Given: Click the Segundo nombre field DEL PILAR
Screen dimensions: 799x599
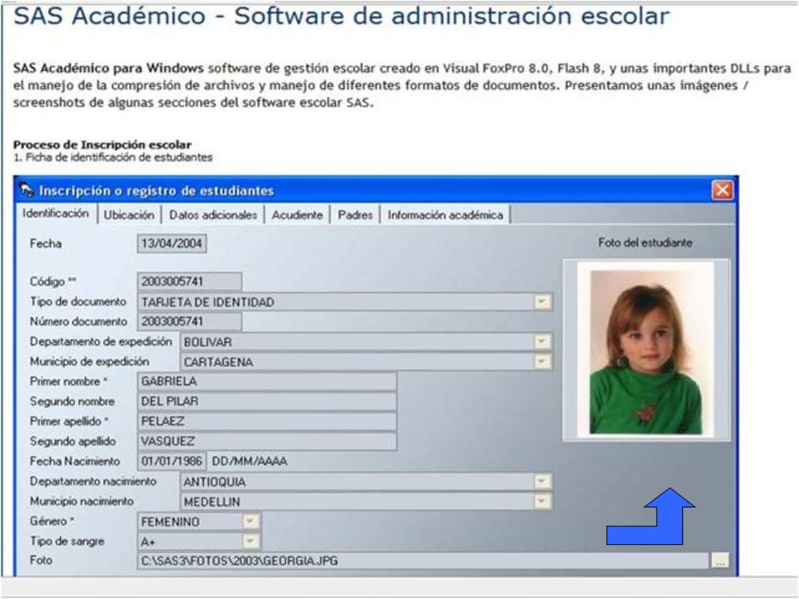Looking at the screenshot, I should point(267,401).
